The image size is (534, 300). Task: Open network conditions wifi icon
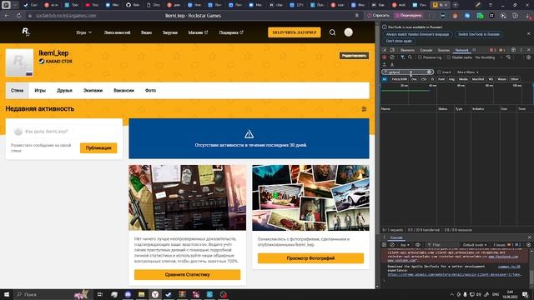508,57
